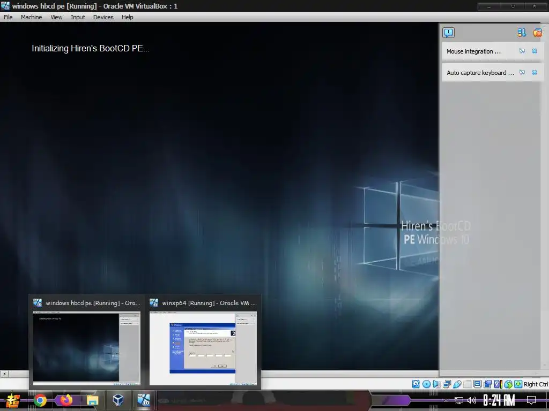Click the winxp64 preview title
549x411 pixels.
pyautogui.click(x=209, y=303)
